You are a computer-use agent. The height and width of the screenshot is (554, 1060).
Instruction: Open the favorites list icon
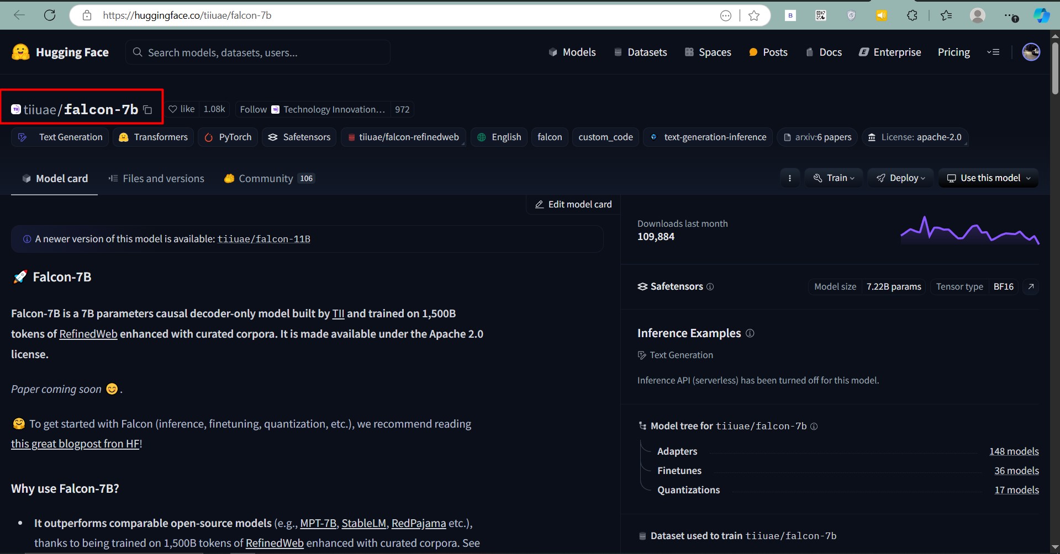coord(946,15)
